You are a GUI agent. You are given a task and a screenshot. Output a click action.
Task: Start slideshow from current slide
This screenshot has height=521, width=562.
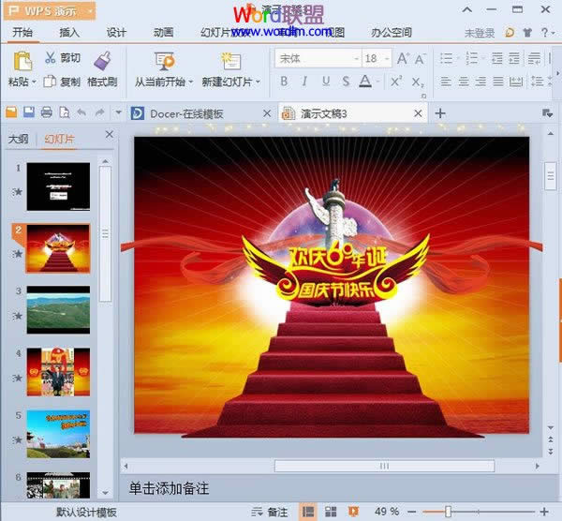[165, 61]
